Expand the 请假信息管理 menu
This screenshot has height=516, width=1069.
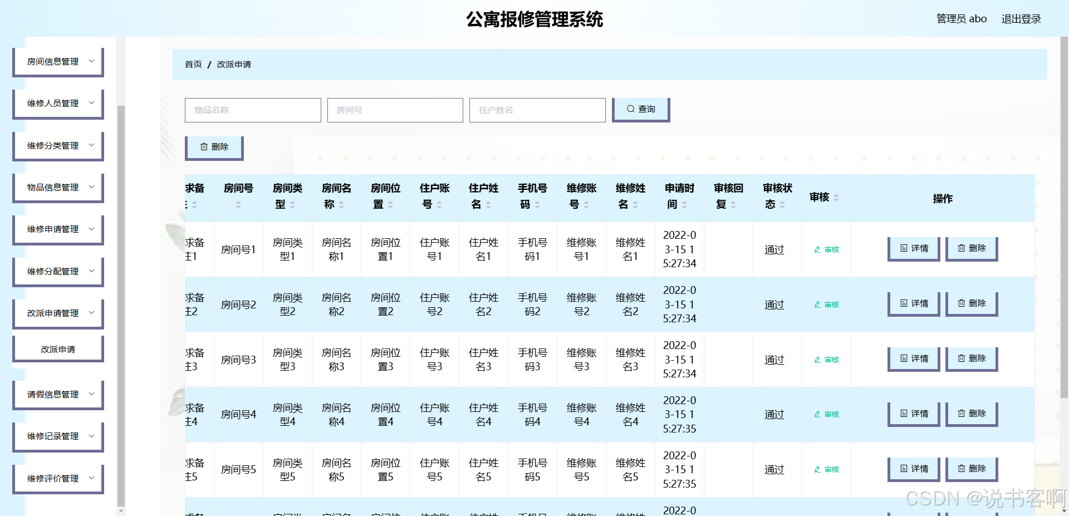point(58,394)
